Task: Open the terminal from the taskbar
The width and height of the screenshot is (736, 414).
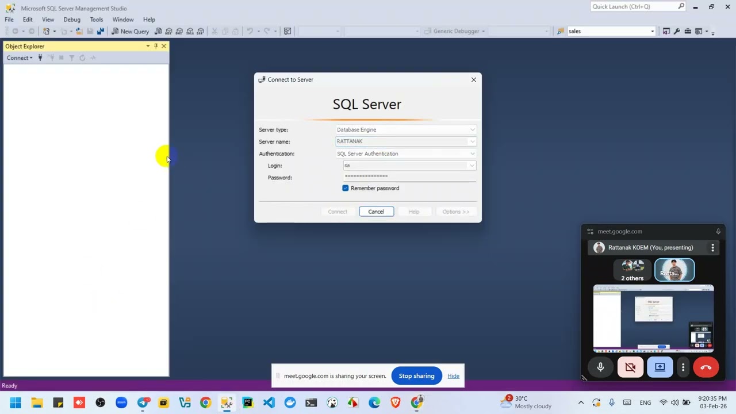Action: 311,402
